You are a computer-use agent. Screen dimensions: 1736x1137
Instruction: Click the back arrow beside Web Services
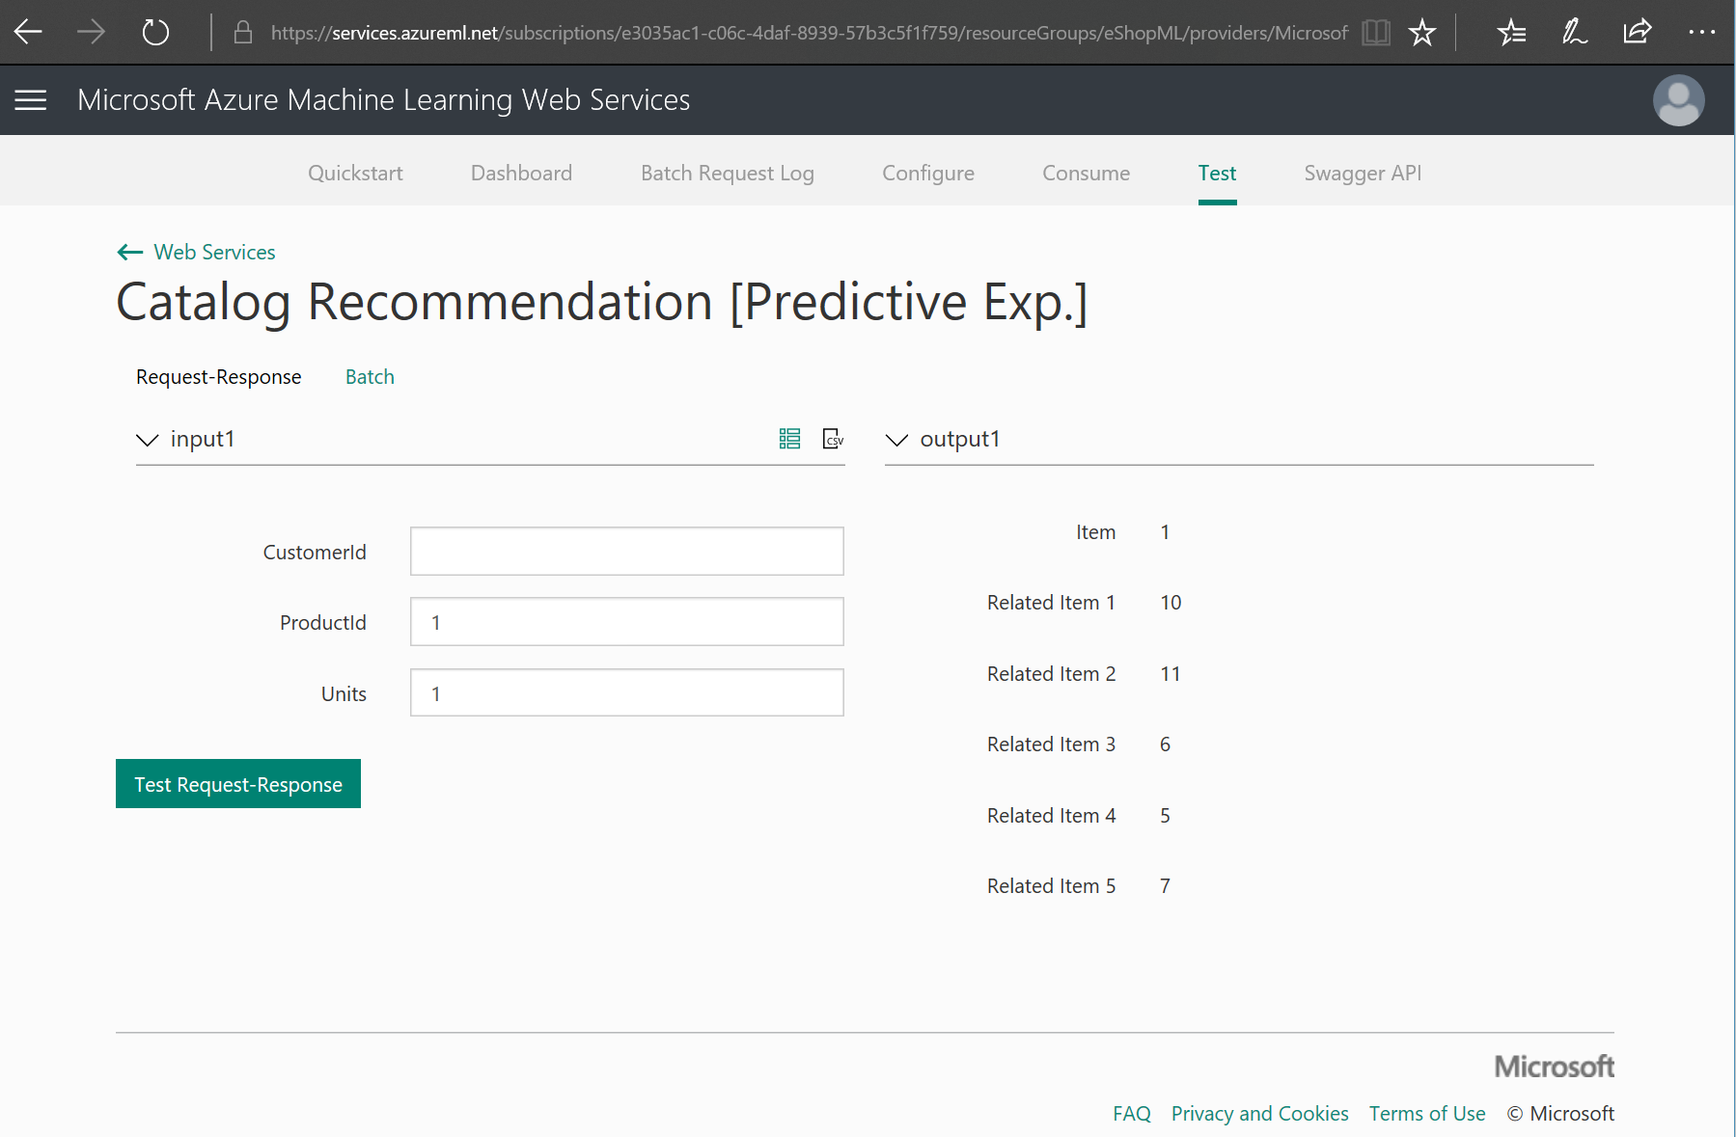pyautogui.click(x=130, y=253)
